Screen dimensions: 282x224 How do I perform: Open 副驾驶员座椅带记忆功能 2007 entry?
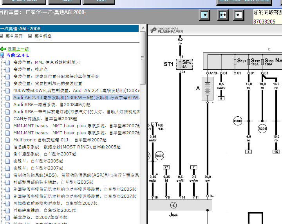75,196
